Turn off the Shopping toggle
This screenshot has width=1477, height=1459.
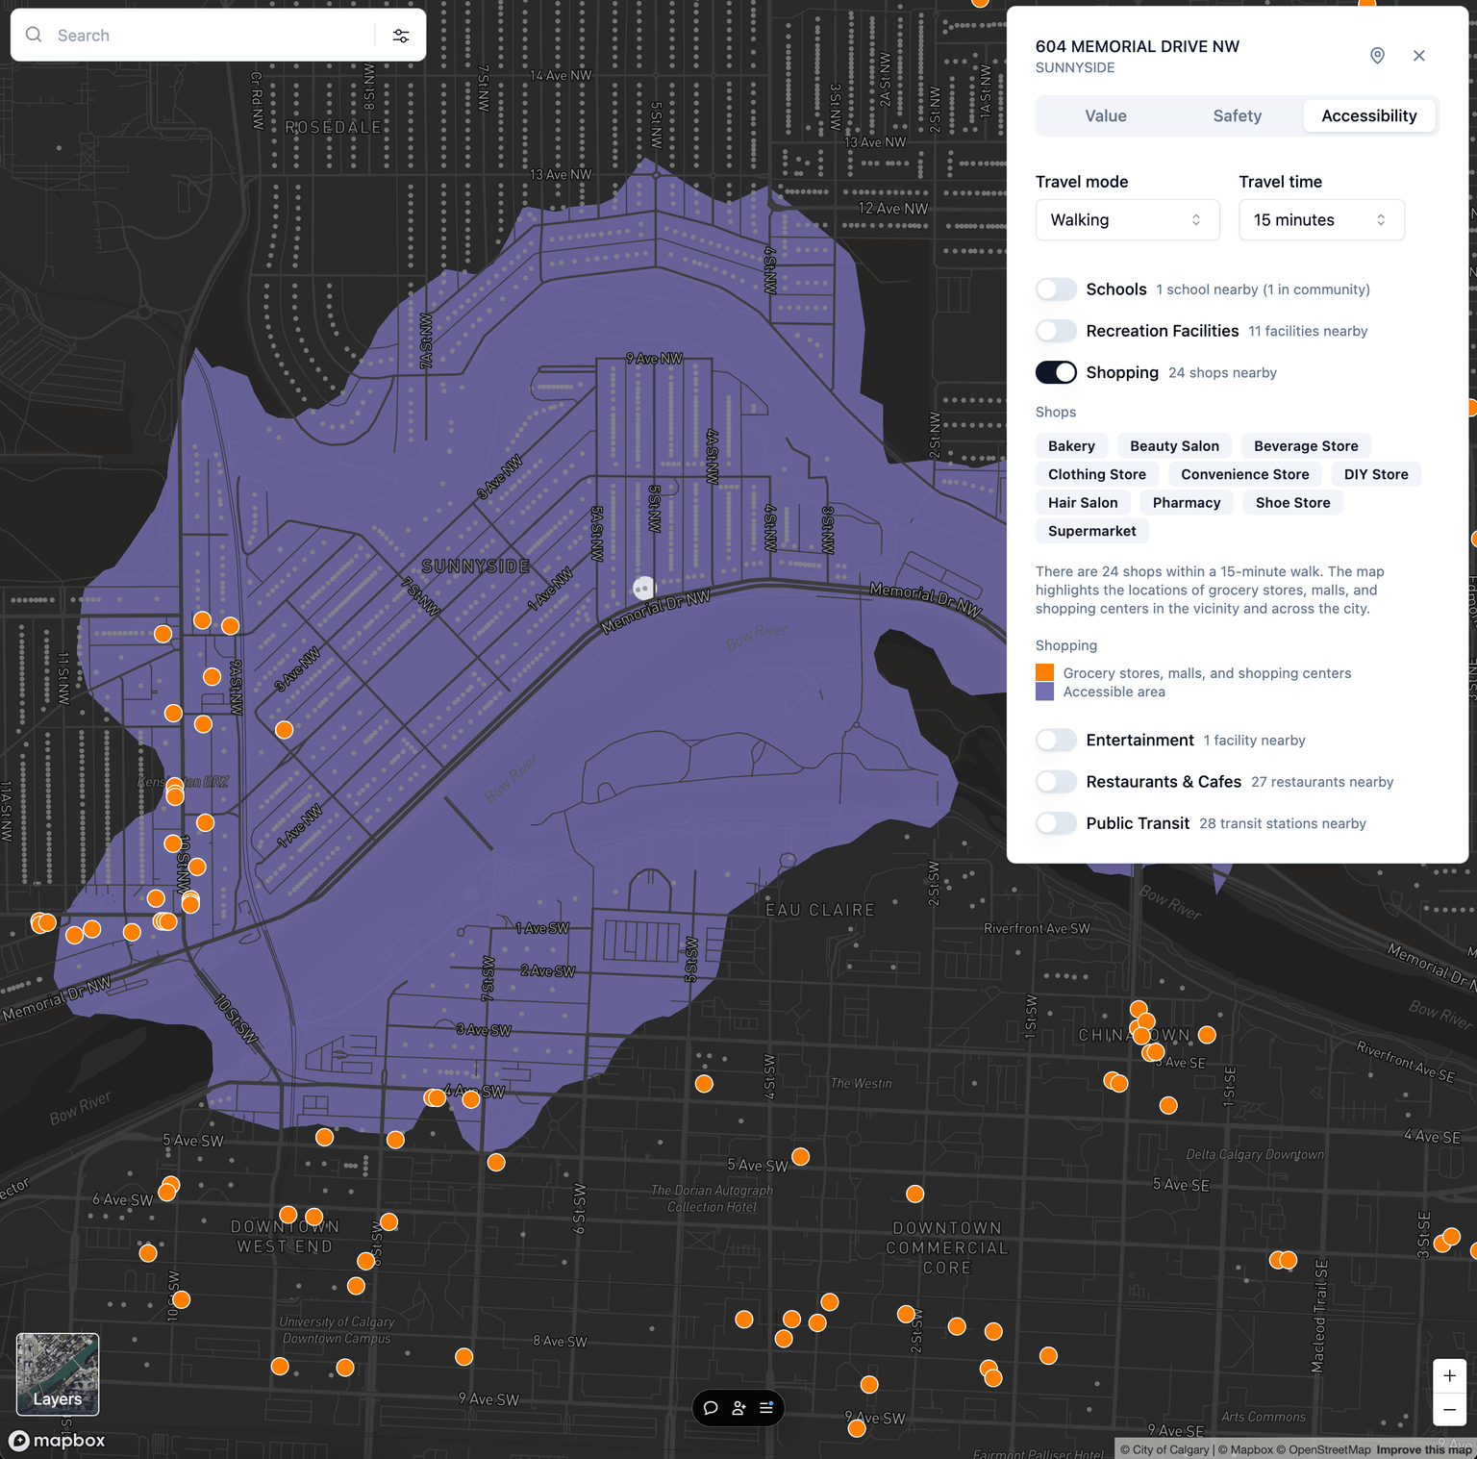point(1056,373)
